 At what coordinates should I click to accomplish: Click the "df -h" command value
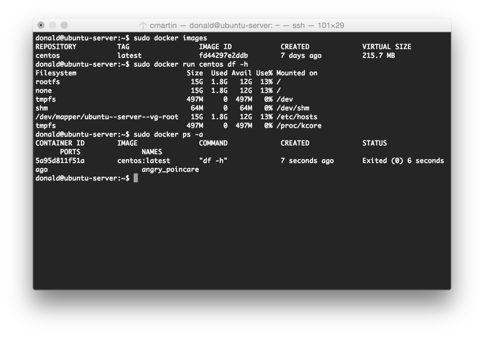click(213, 161)
